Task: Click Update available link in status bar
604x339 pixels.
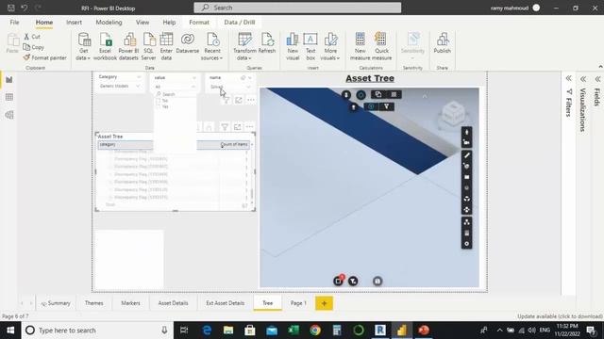Action: (x=560, y=316)
